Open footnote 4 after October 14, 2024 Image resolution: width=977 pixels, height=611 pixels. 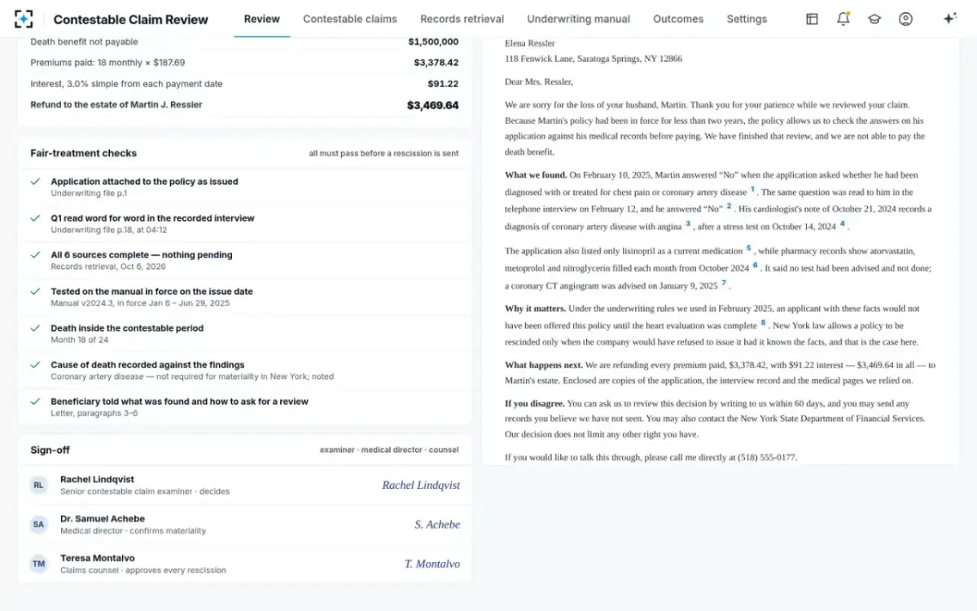(842, 222)
